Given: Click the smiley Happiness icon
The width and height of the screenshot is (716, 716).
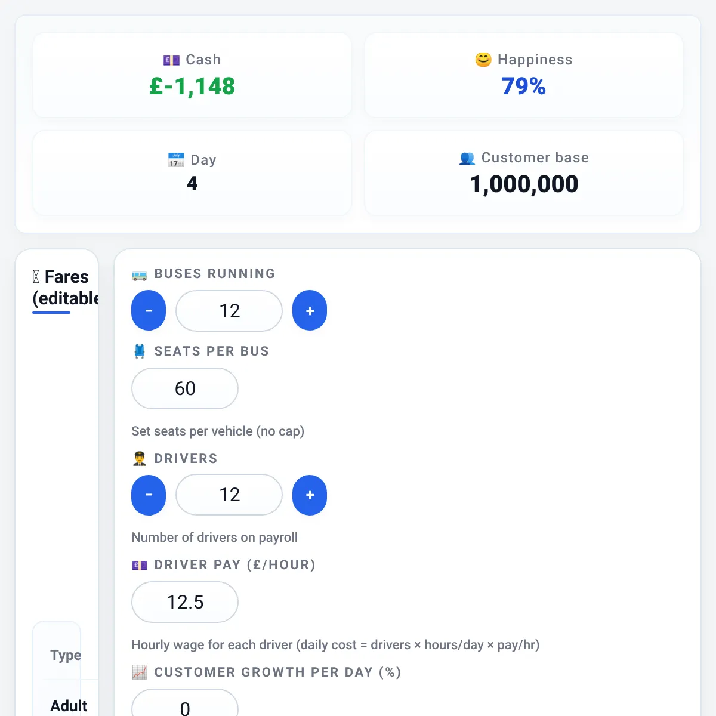Looking at the screenshot, I should 483,60.
